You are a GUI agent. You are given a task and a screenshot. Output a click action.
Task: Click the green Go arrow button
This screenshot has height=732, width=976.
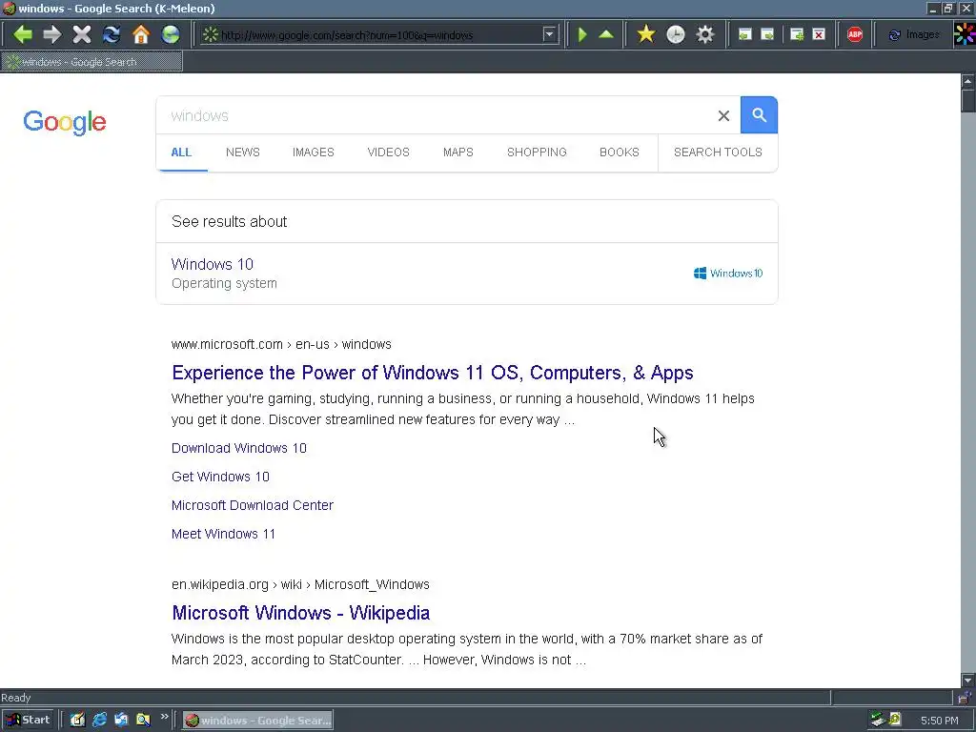[x=582, y=34]
